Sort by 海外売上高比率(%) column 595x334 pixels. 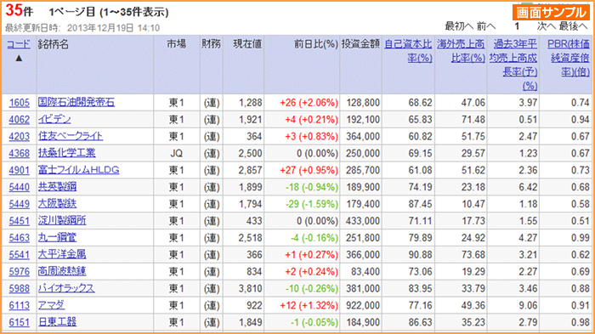[461, 51]
